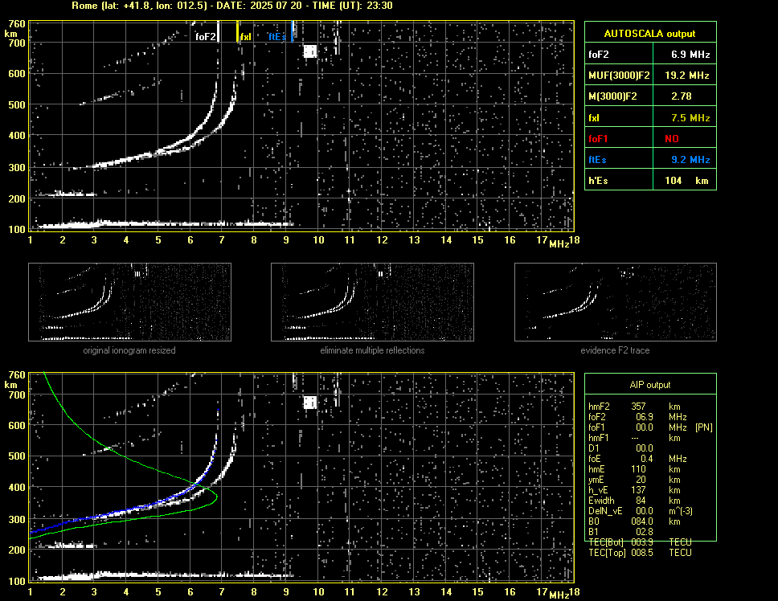
Task: Click the hmF1 label in AIP output
Action: (599, 438)
